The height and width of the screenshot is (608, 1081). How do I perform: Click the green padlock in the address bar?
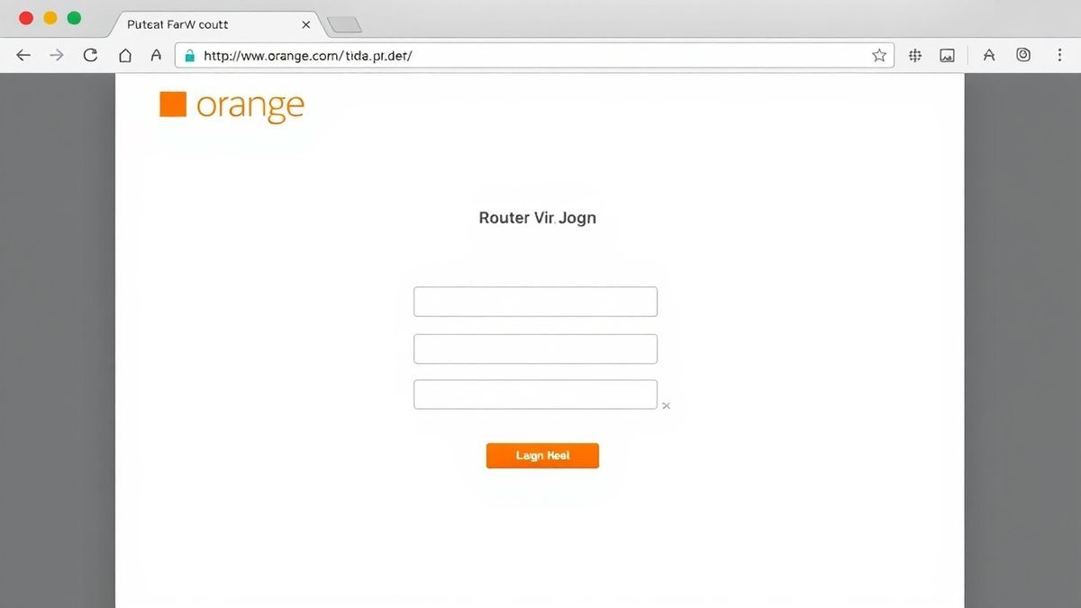pyautogui.click(x=189, y=56)
